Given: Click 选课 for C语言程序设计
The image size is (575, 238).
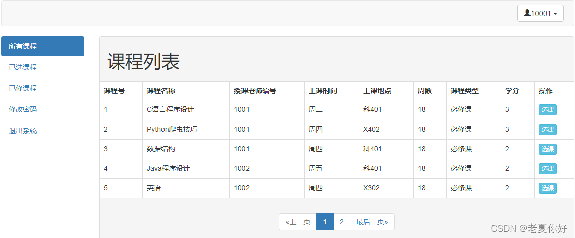Looking at the screenshot, I should tap(547, 110).
